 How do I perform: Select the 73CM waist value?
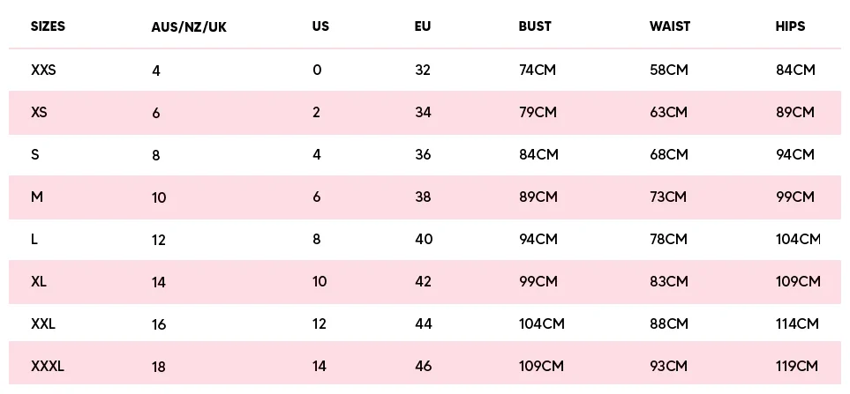(x=668, y=197)
